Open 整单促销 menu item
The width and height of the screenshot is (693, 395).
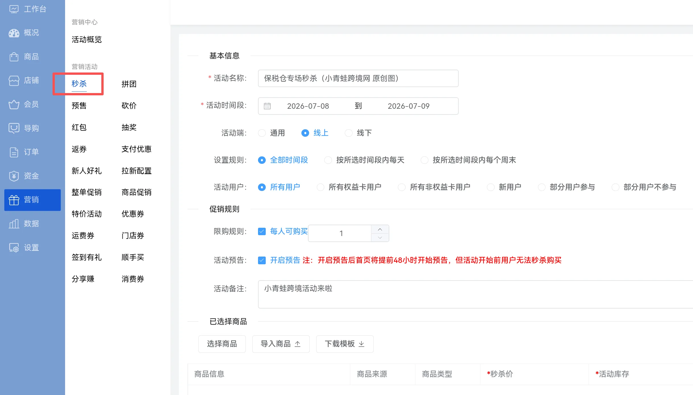pos(87,192)
